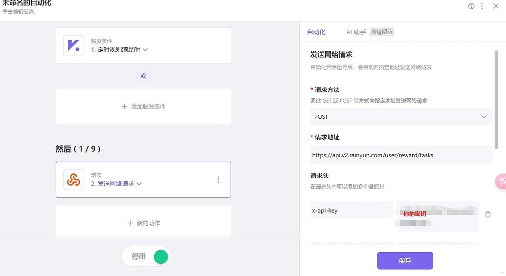Image resolution: width=506 pixels, height=276 pixels.
Task: Close the automation editor window
Action: tap(496, 6)
